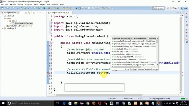189x106 pixels.
Task: Select UsingProcedureTest.java in Package Explorer
Action: pyautogui.click(x=24, y=23)
